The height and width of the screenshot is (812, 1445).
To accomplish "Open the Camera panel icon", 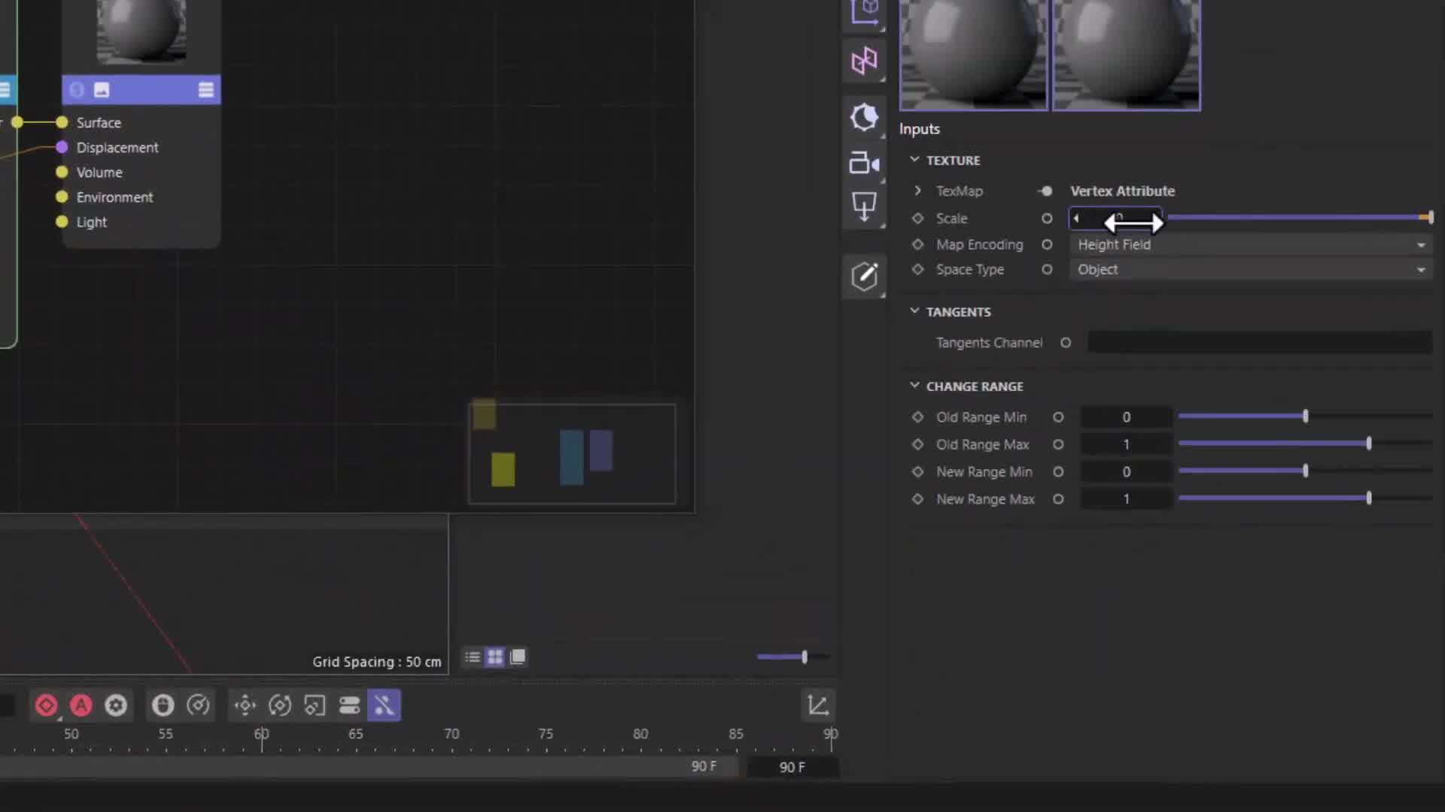I will pos(864,163).
